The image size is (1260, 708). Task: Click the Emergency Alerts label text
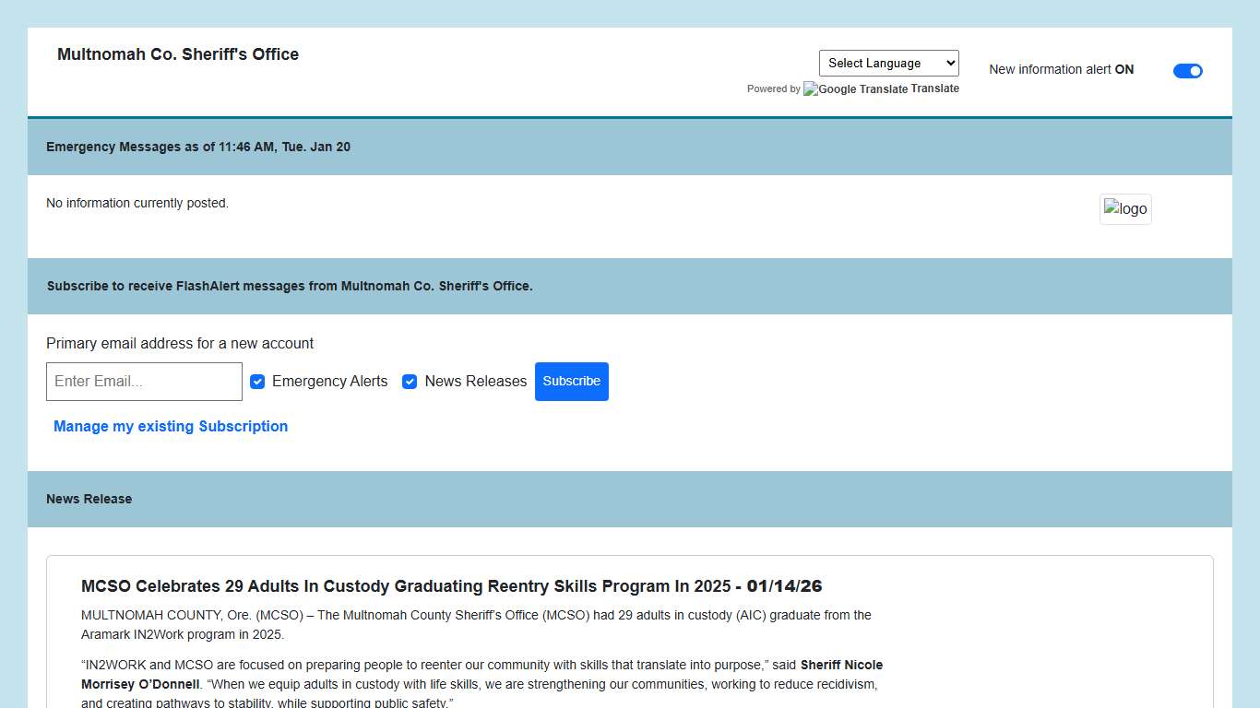point(329,382)
